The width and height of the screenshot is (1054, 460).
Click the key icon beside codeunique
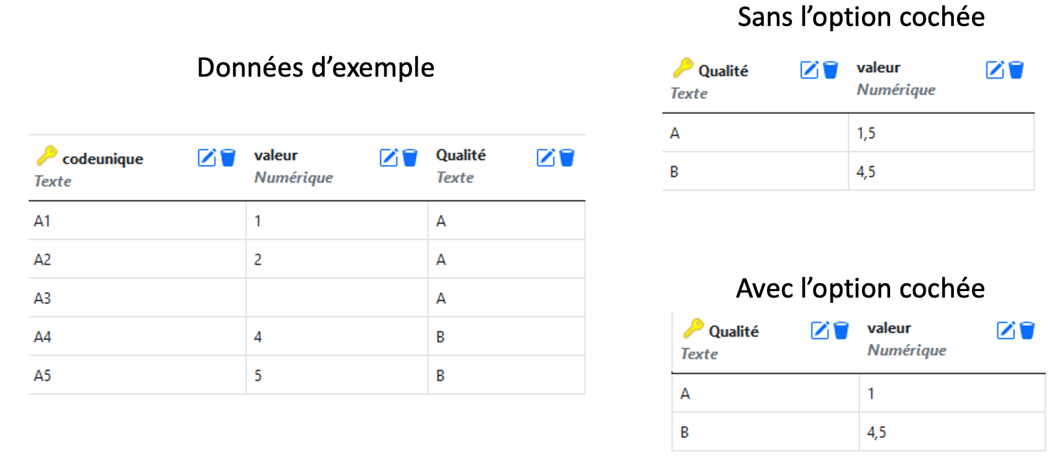[46, 156]
